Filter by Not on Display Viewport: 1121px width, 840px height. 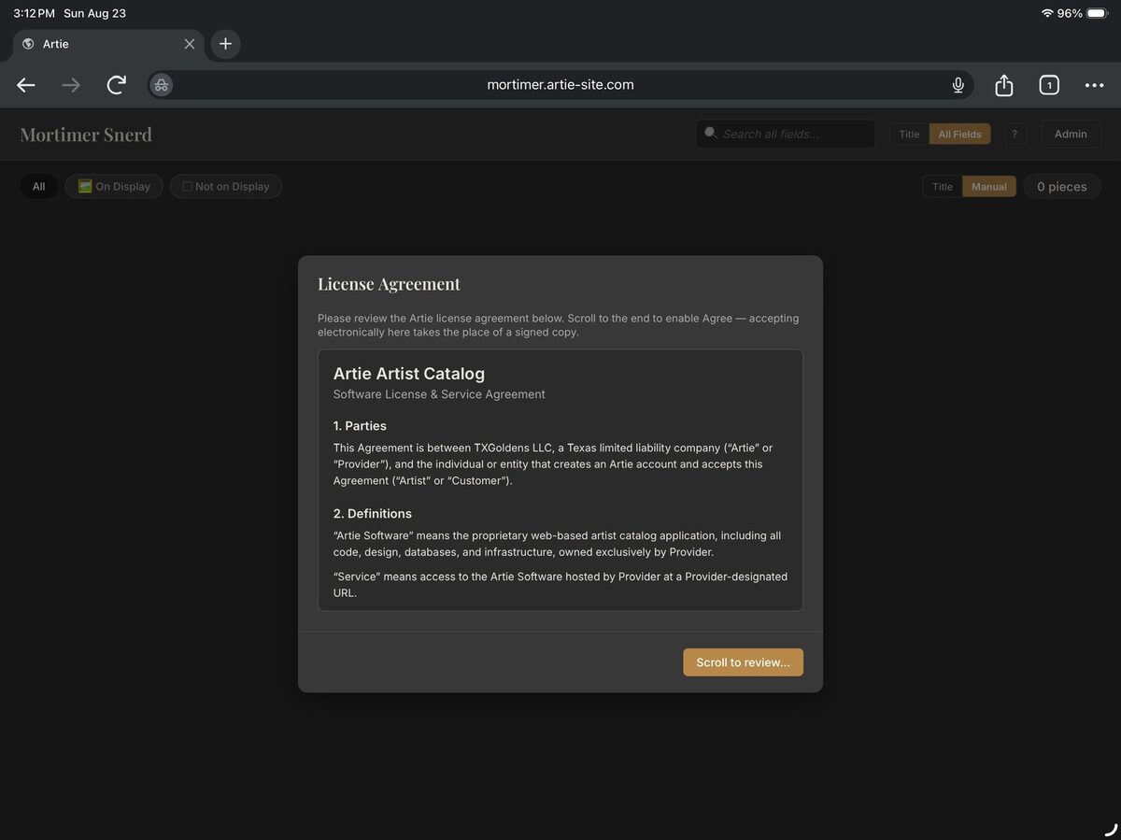[226, 186]
